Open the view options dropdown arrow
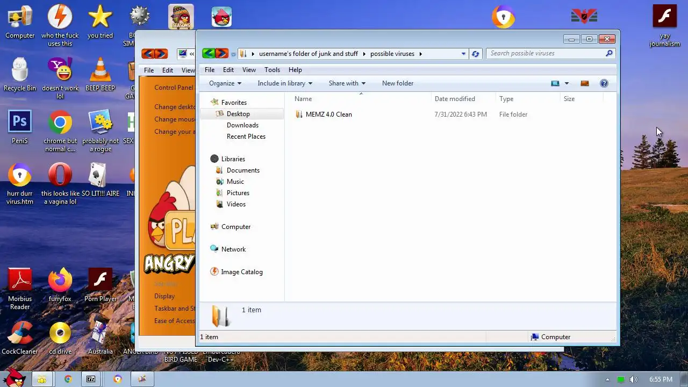The width and height of the screenshot is (688, 387). pos(567,83)
